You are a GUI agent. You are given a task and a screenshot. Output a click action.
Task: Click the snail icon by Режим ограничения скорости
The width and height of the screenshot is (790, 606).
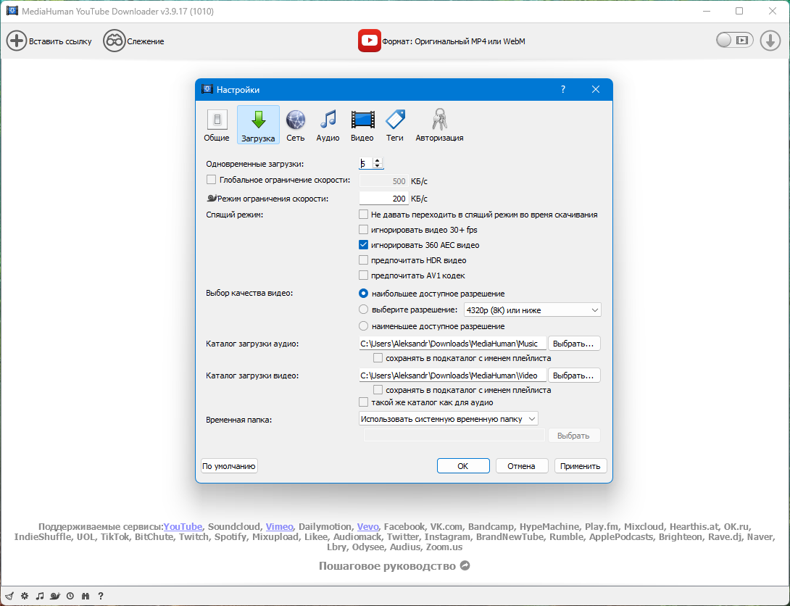(212, 199)
